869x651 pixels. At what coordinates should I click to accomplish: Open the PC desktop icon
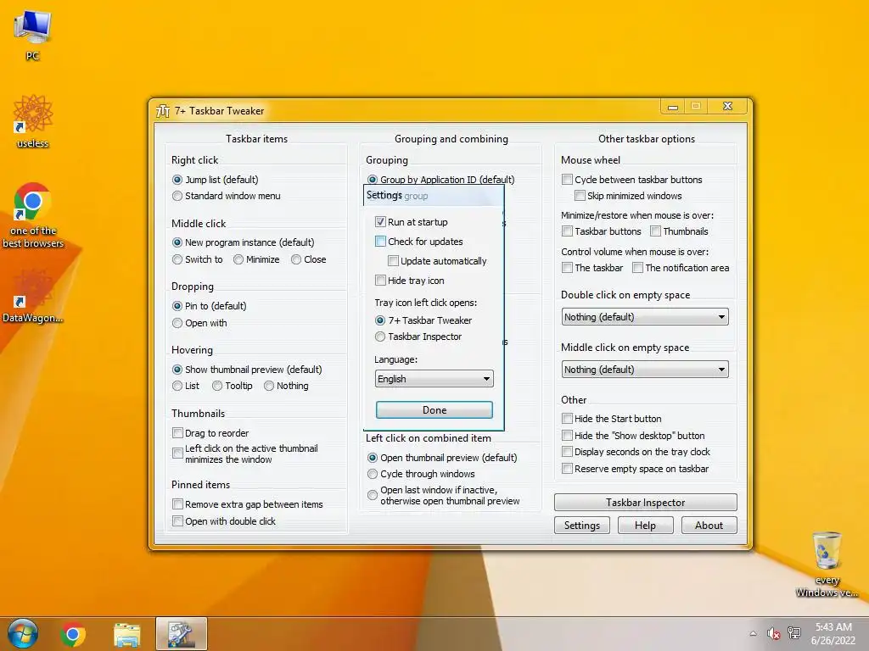coord(32,36)
